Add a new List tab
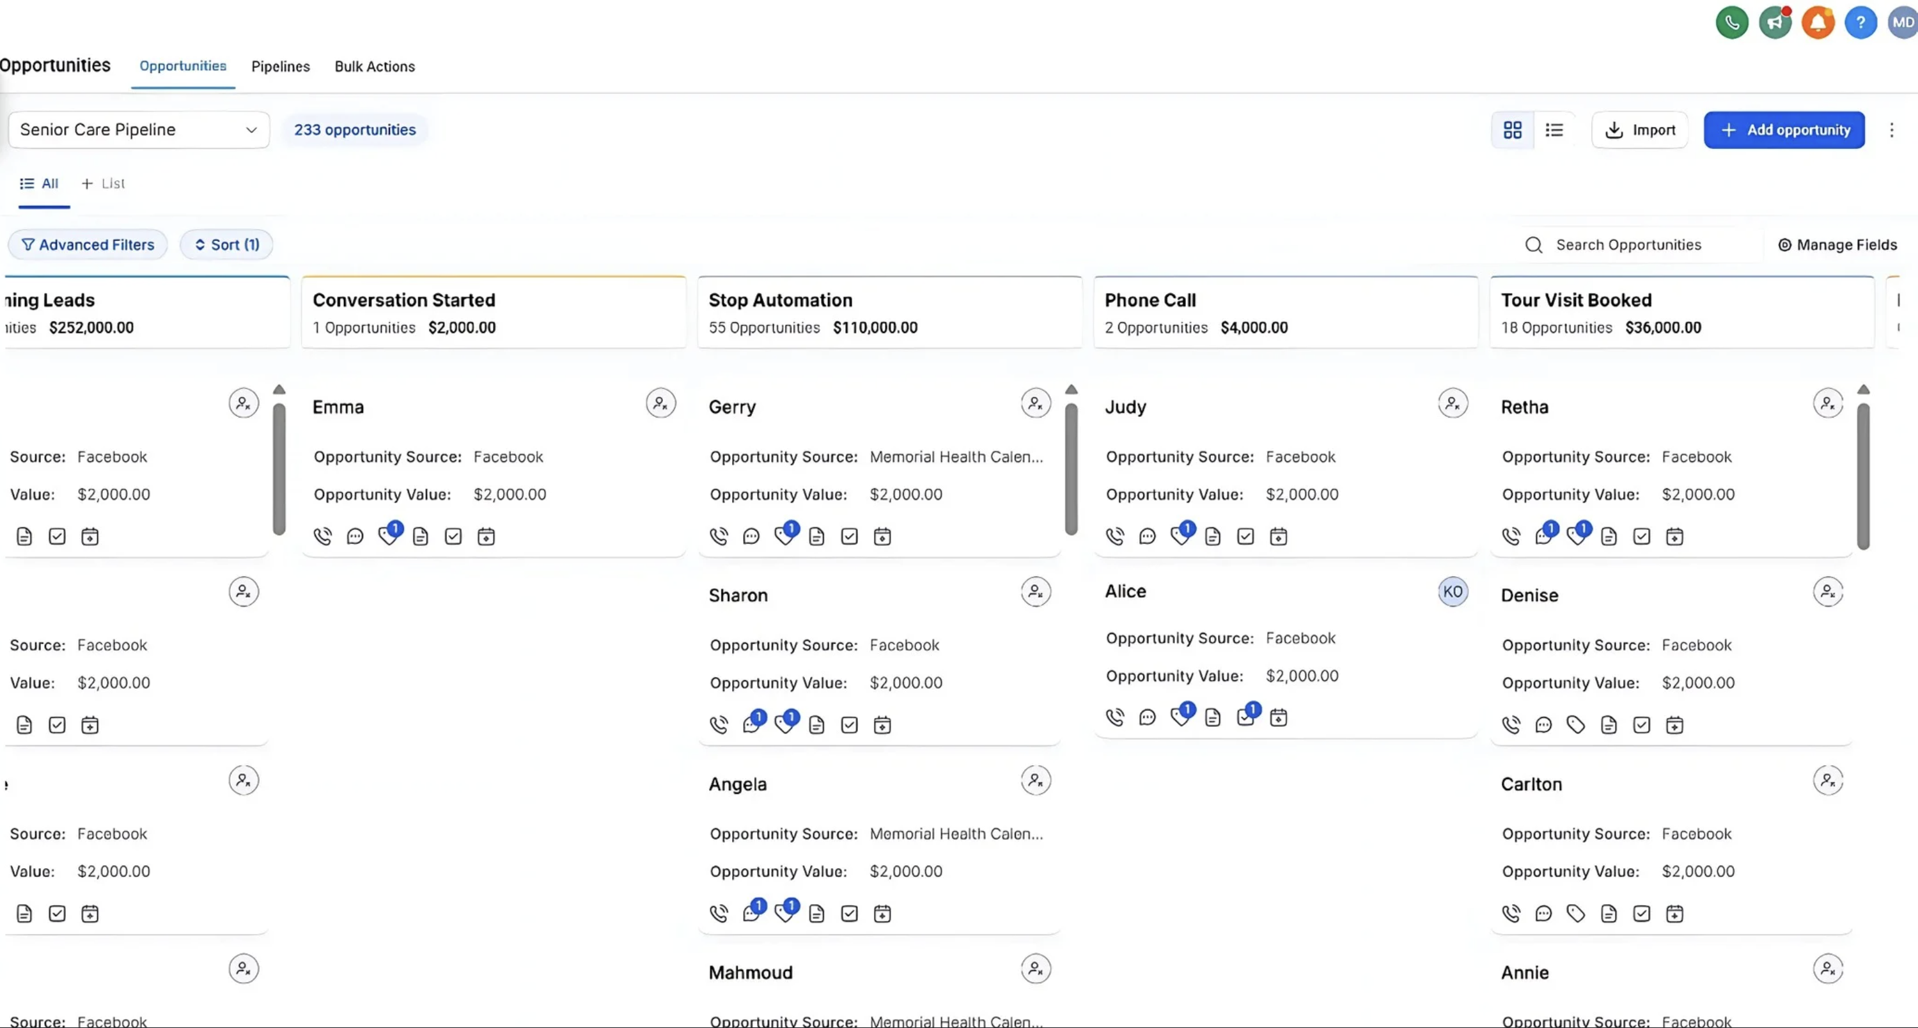The image size is (1918, 1028). pos(104,183)
